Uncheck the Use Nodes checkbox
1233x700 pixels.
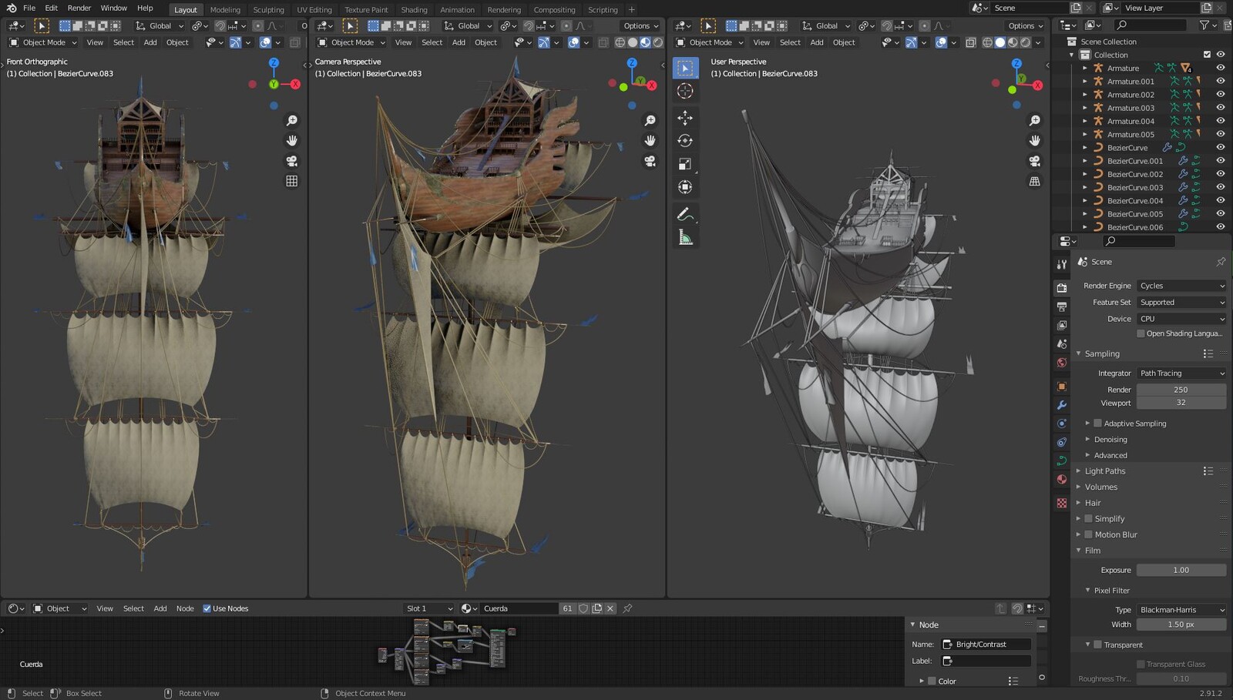(x=207, y=608)
